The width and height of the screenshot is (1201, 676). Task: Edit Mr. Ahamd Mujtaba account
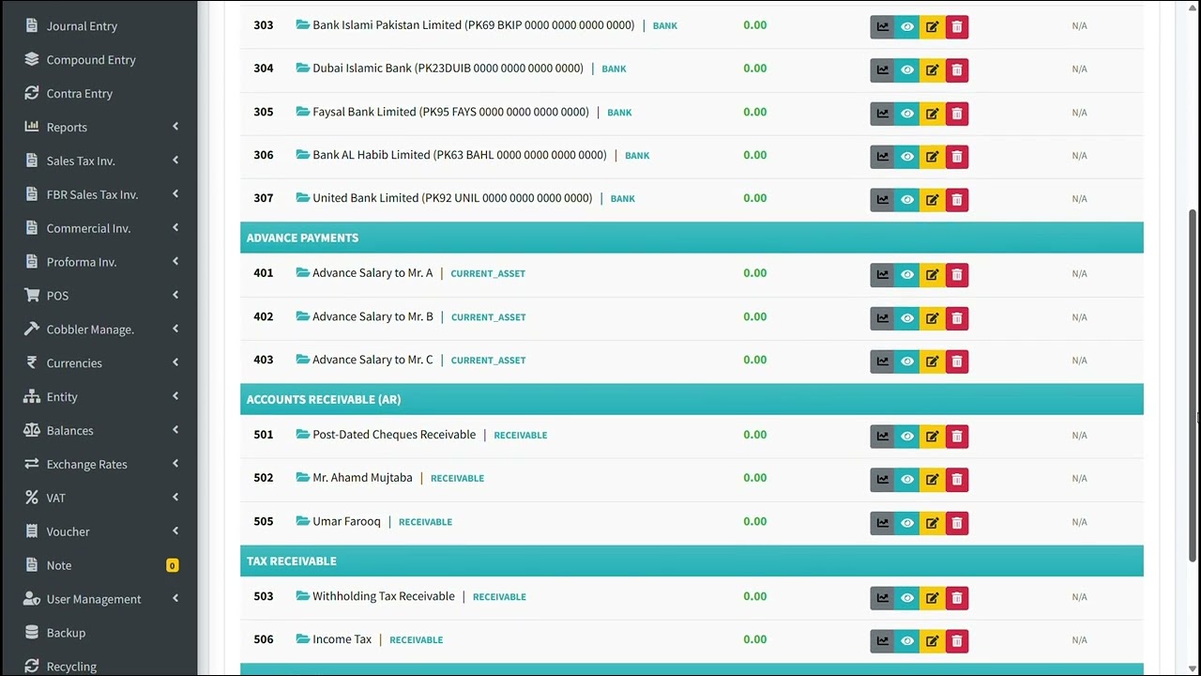tap(932, 480)
